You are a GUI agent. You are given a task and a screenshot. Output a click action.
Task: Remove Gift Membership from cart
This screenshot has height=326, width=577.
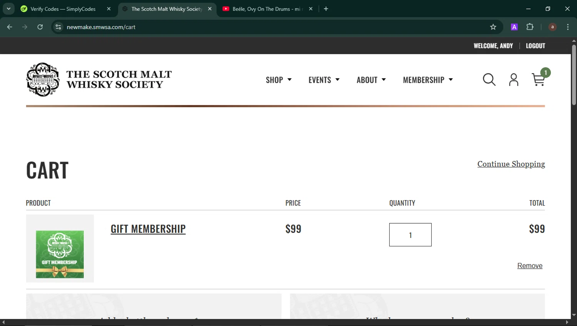pos(530,266)
